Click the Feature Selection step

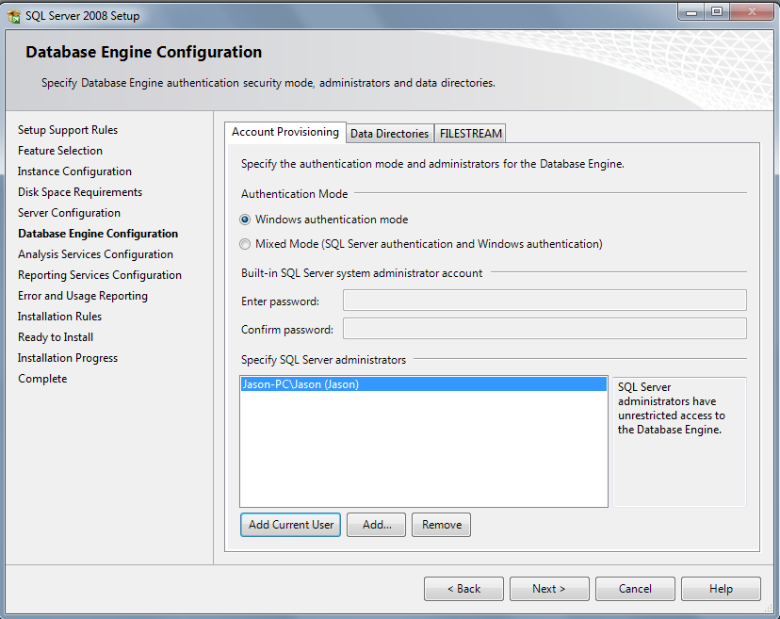(60, 151)
